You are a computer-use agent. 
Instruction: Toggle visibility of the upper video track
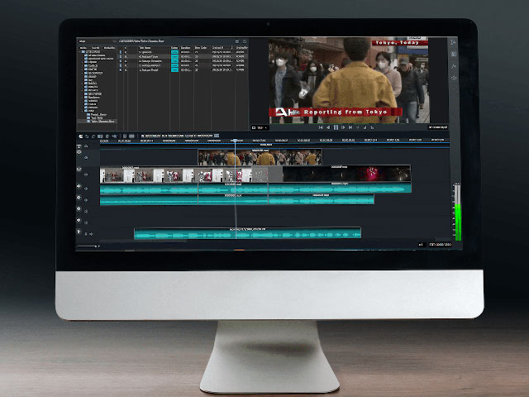[x=86, y=158]
